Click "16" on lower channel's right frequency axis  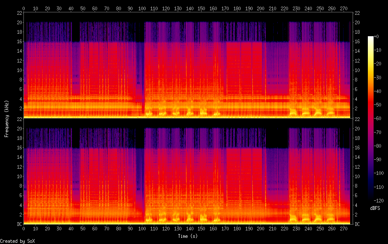pos(357,147)
